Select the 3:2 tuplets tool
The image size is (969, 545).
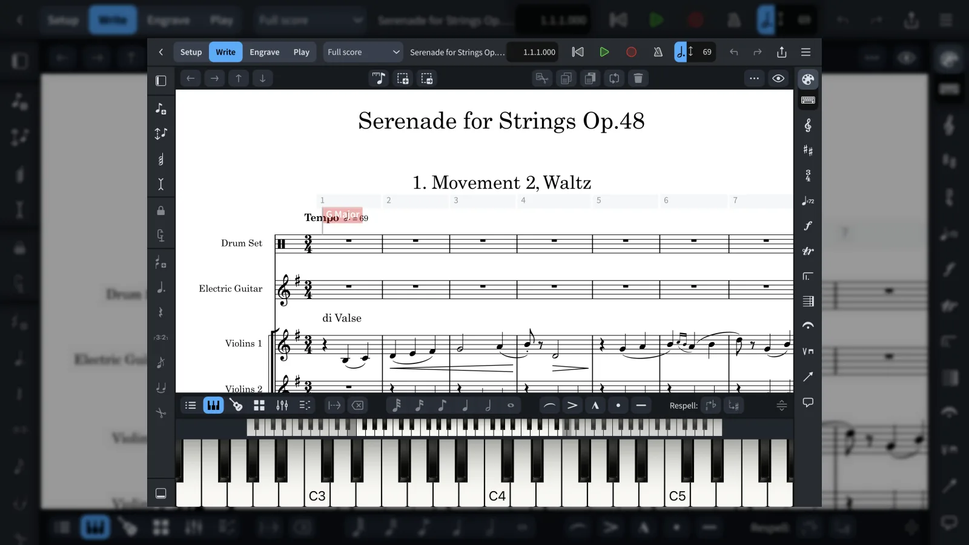[160, 337]
